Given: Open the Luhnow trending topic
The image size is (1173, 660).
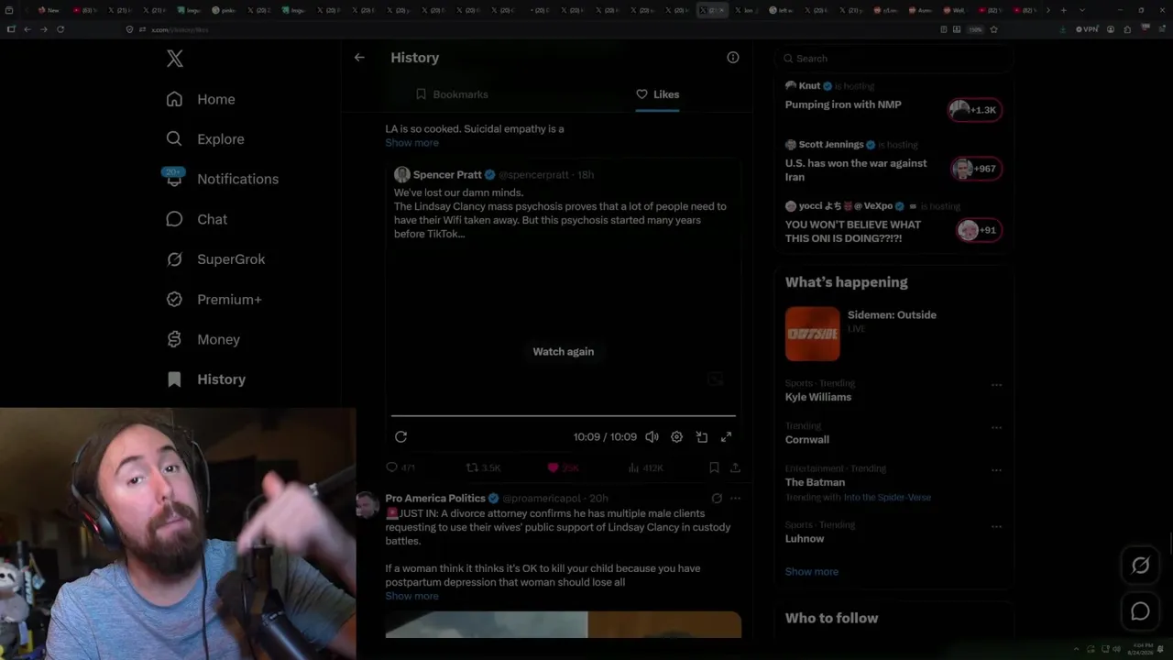Looking at the screenshot, I should tap(805, 539).
